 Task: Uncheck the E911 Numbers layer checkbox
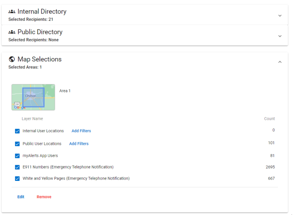[x=17, y=167]
